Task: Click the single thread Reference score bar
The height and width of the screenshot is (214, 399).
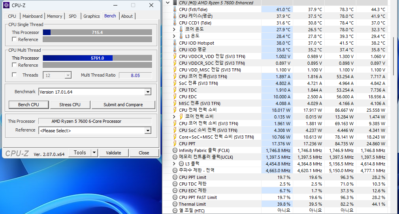Action: point(98,39)
